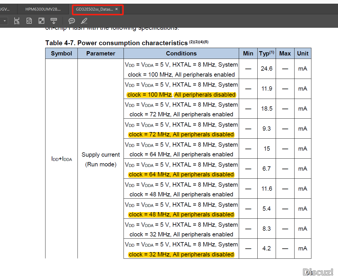Click the fit-width scrolling mode icon

[x=17, y=21]
